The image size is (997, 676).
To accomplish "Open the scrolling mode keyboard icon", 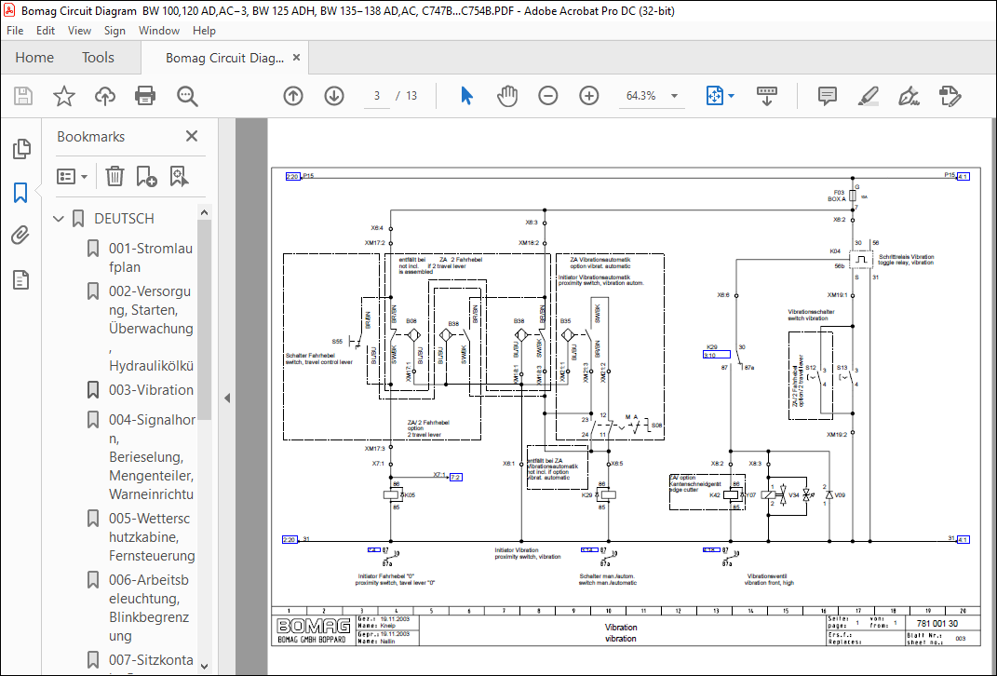I will [x=767, y=96].
